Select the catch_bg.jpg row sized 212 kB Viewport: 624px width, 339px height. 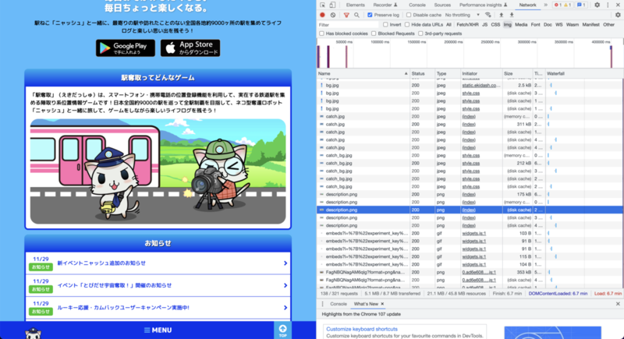pos(470,164)
